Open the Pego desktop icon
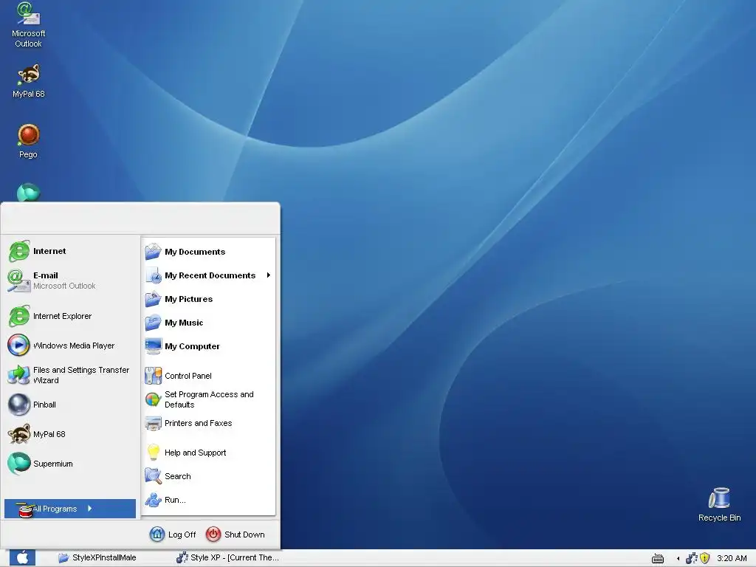756x567 pixels. (x=29, y=141)
